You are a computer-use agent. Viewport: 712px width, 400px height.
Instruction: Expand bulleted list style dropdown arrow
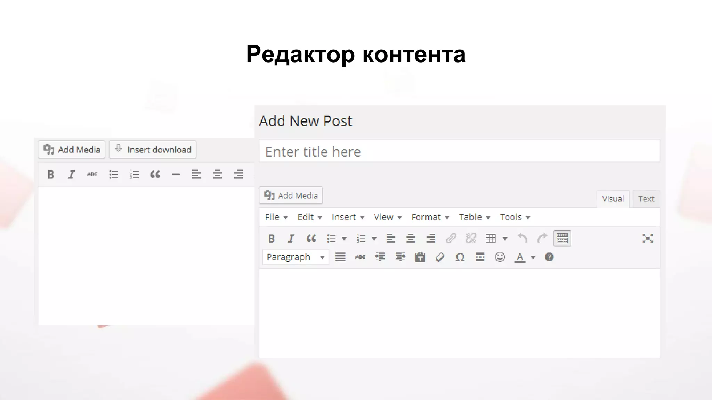[x=344, y=239]
